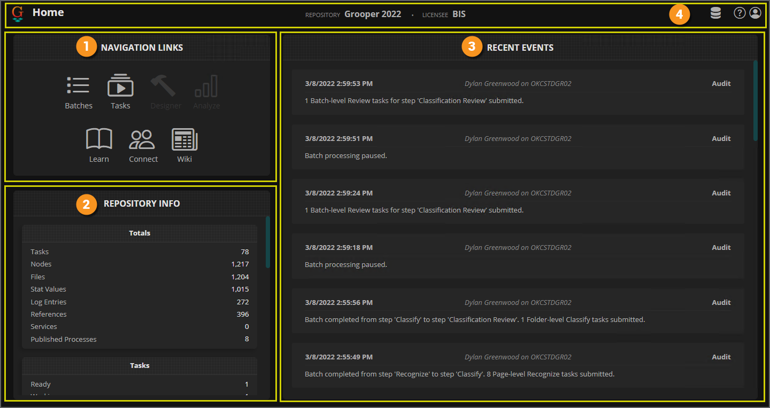The width and height of the screenshot is (770, 408).
Task: Click the Tasks total row showing 78
Action: click(x=140, y=252)
